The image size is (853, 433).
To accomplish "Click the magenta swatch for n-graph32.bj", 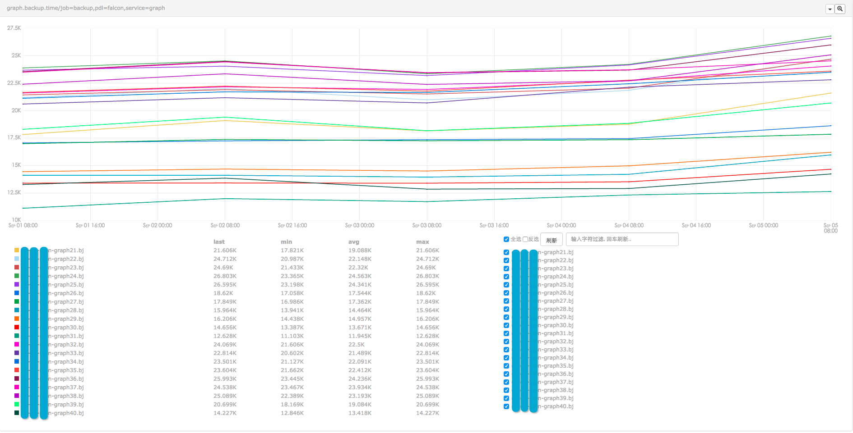I will pyautogui.click(x=17, y=344).
